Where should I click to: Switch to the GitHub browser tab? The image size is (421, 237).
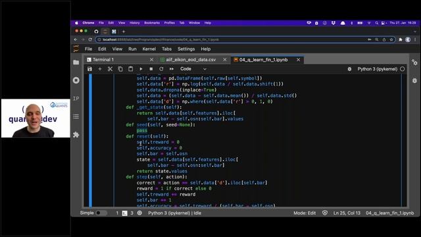click(x=96, y=32)
